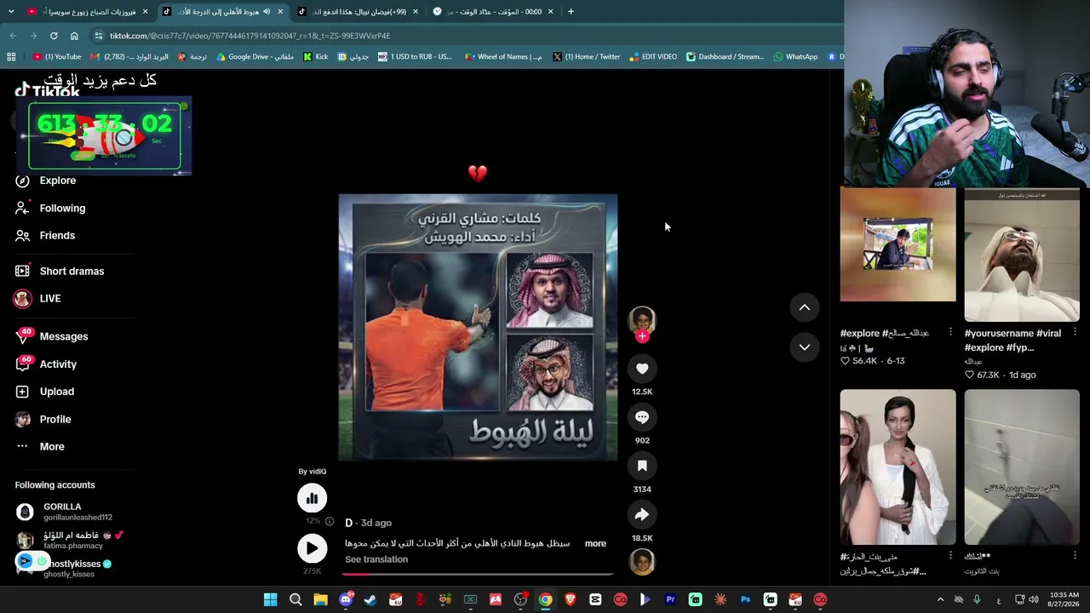Viewport: 1090px width, 613px height.
Task: Open the fatima.pharmacy following account
Action: point(74,540)
